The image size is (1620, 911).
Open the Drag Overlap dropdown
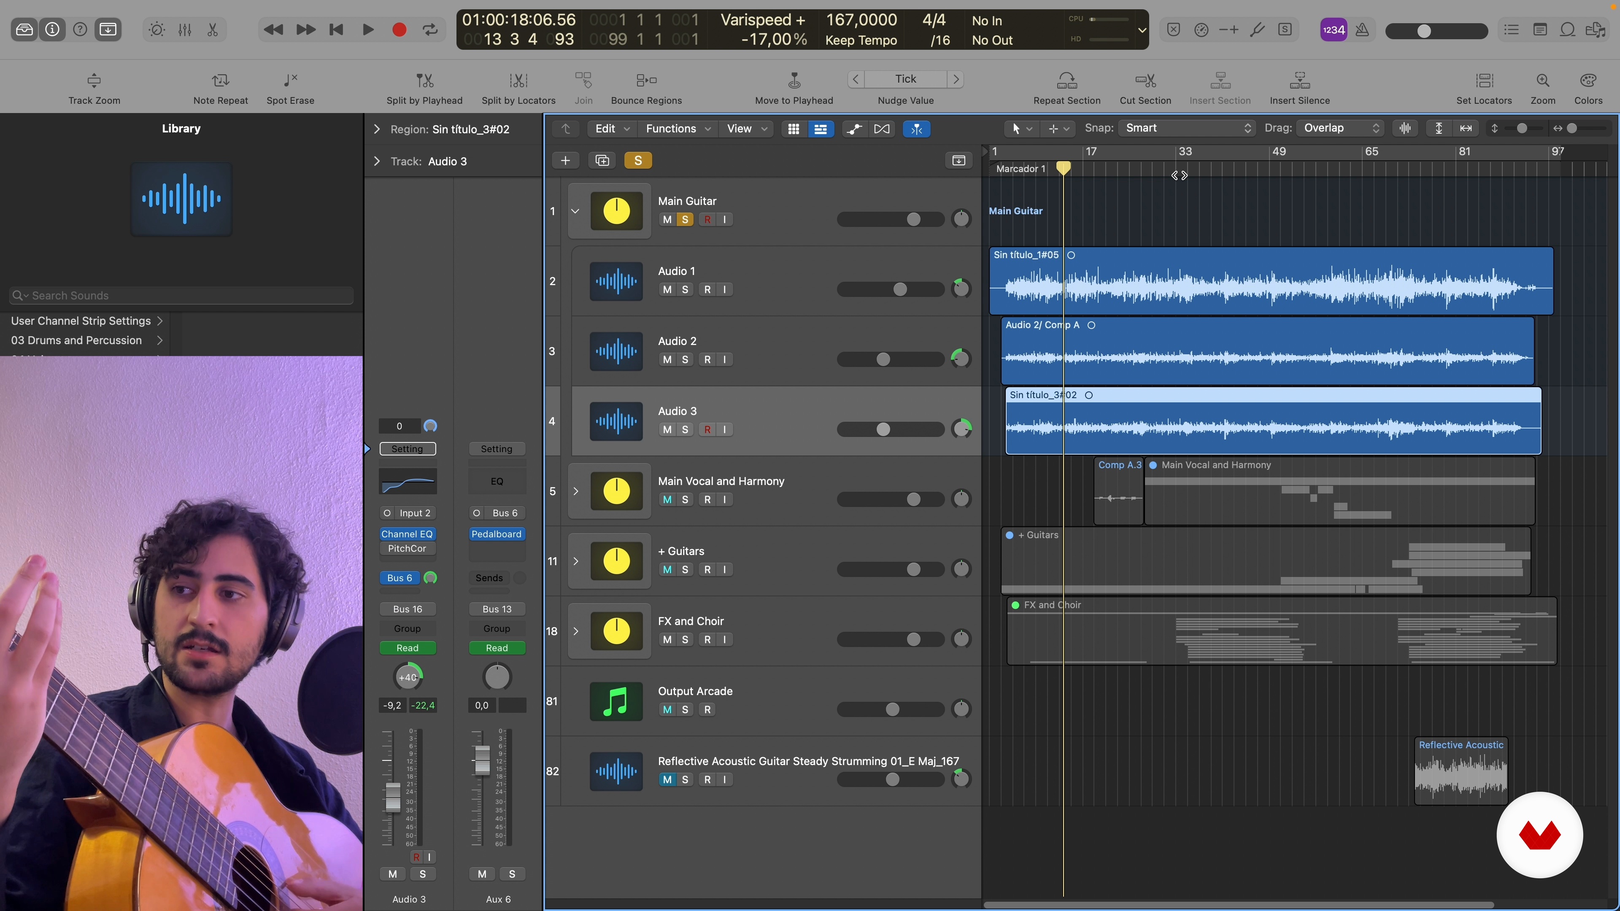pos(1341,128)
